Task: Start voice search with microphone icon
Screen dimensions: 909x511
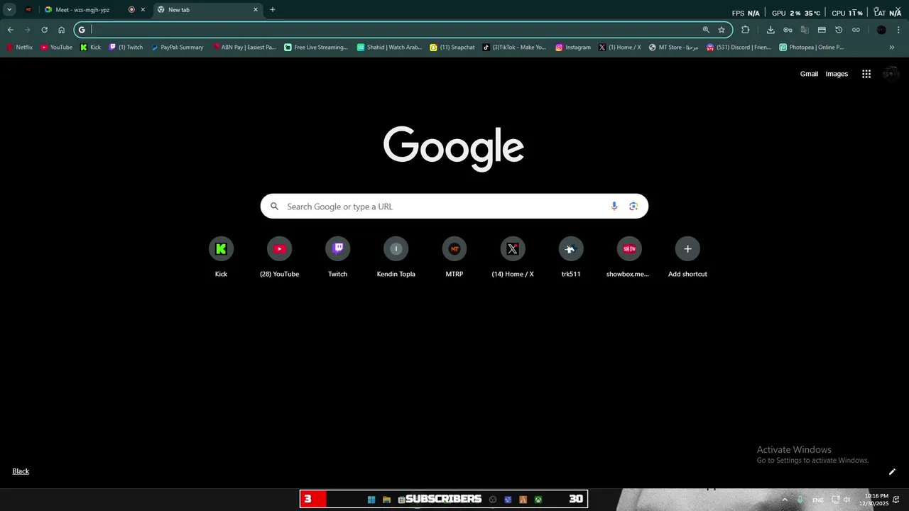Action: click(x=614, y=207)
